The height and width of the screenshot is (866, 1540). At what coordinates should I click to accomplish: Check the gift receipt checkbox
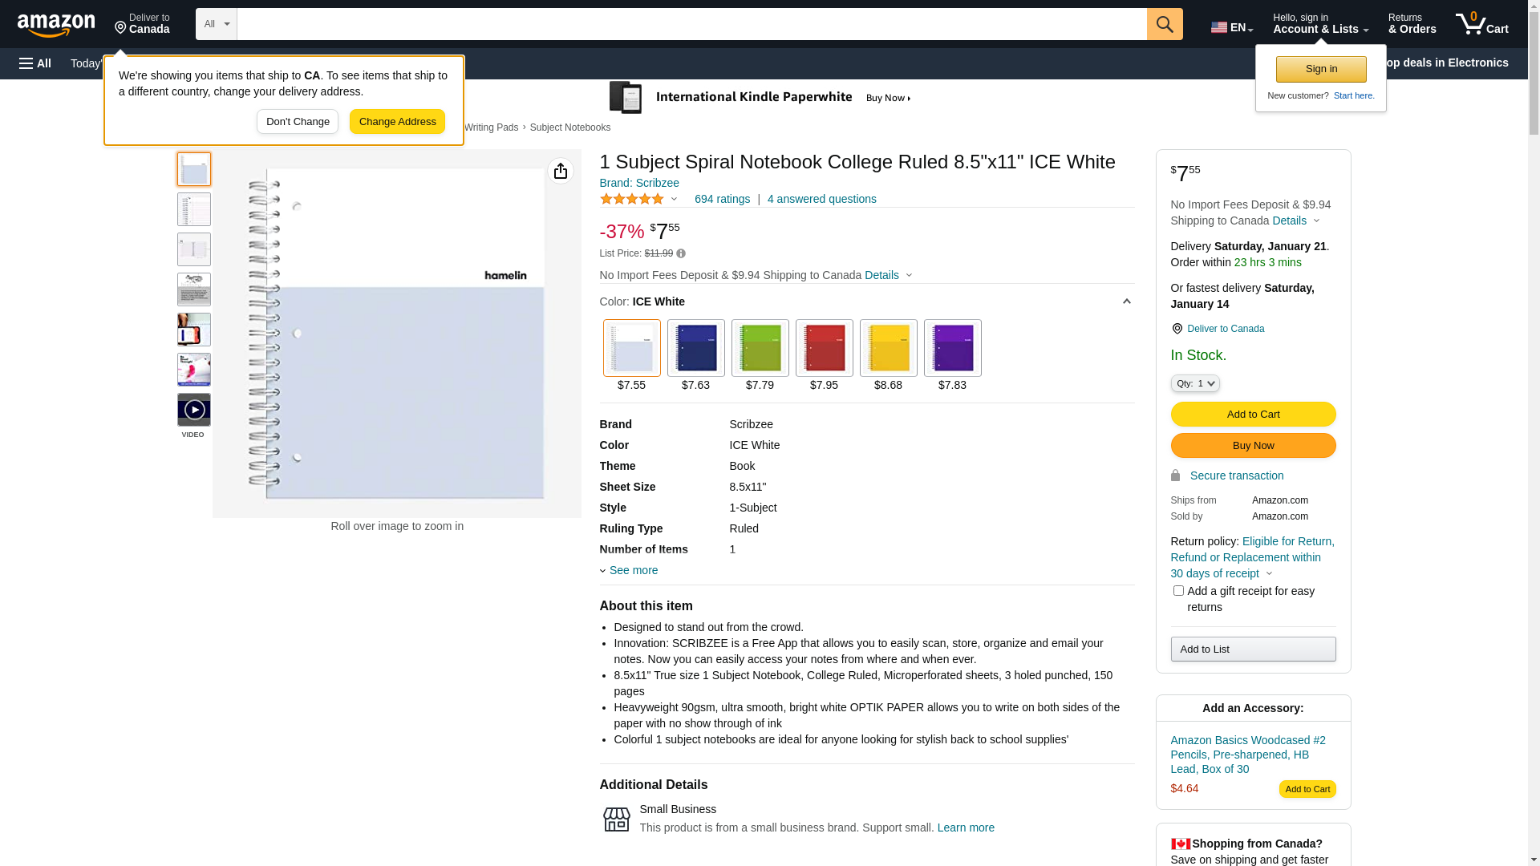pos(1178,591)
